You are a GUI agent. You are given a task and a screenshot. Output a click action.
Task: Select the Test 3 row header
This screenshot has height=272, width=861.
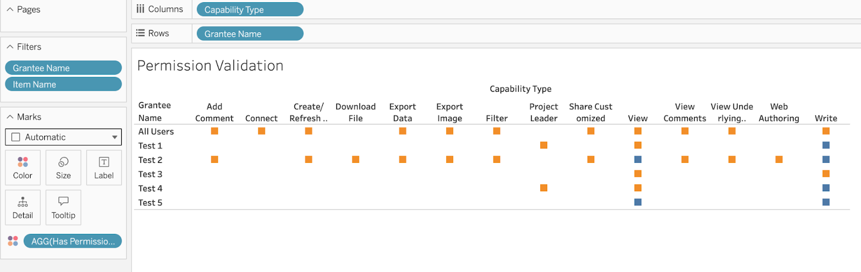[150, 174]
